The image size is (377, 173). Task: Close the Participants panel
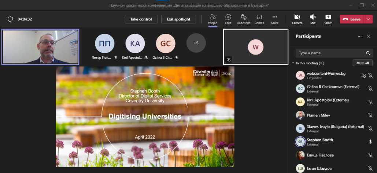368,36
